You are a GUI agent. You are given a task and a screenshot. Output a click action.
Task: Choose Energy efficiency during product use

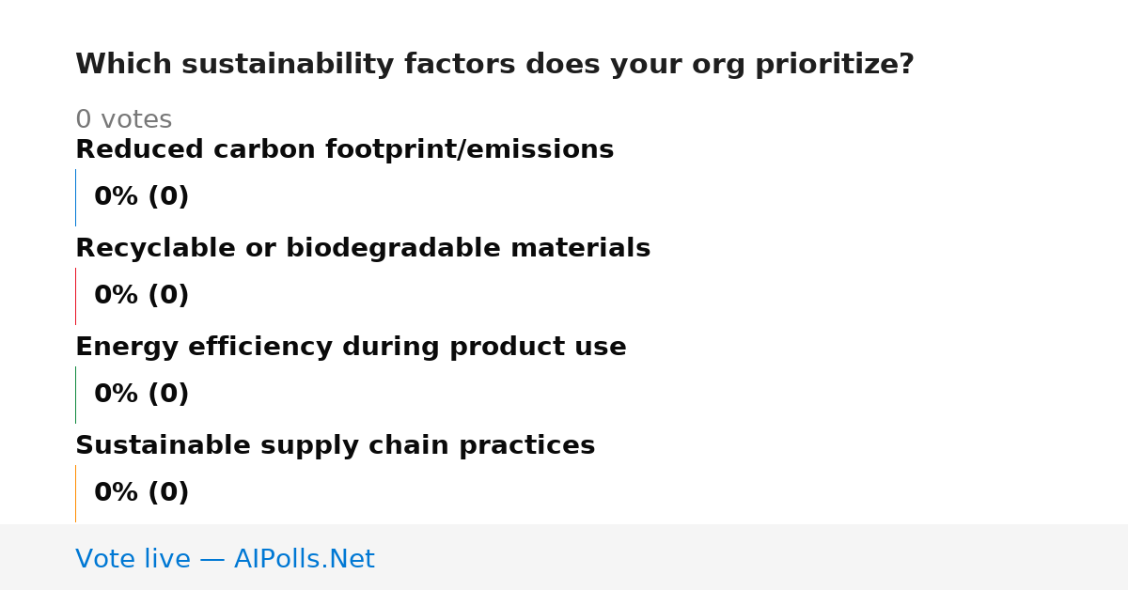(351, 347)
